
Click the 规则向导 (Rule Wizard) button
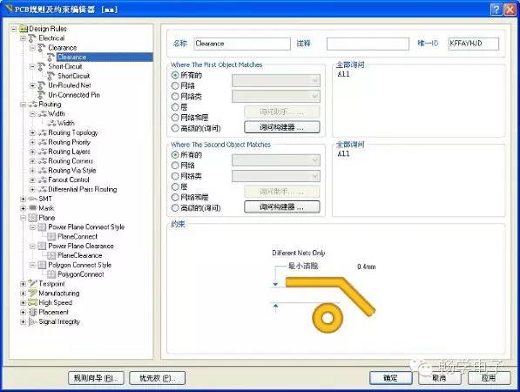tap(96, 378)
